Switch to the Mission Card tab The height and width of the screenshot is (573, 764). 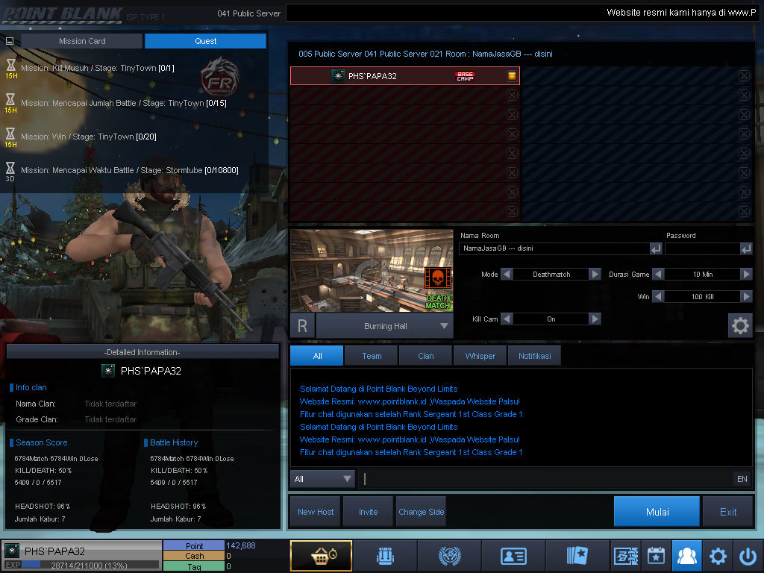(82, 41)
